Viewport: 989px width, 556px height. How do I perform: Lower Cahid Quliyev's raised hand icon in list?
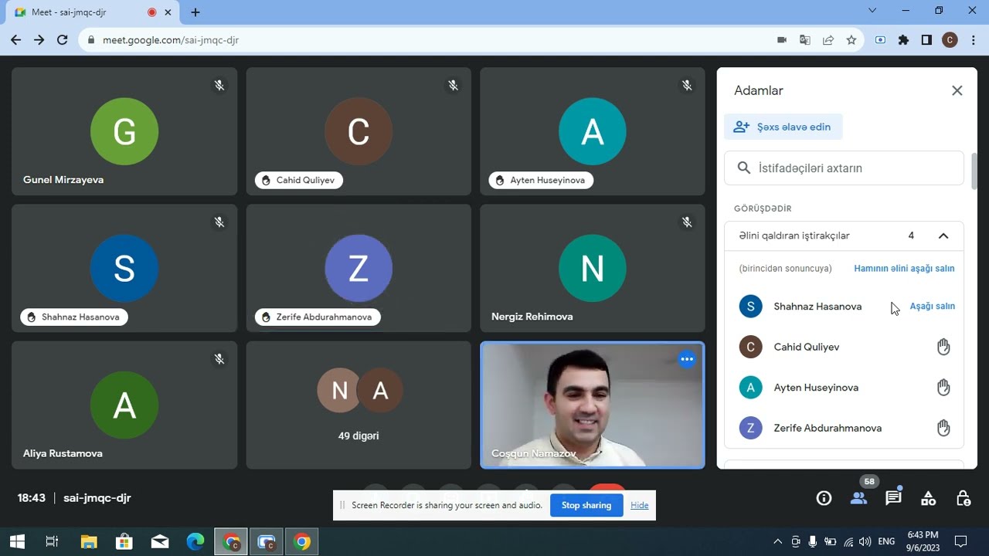click(x=943, y=347)
